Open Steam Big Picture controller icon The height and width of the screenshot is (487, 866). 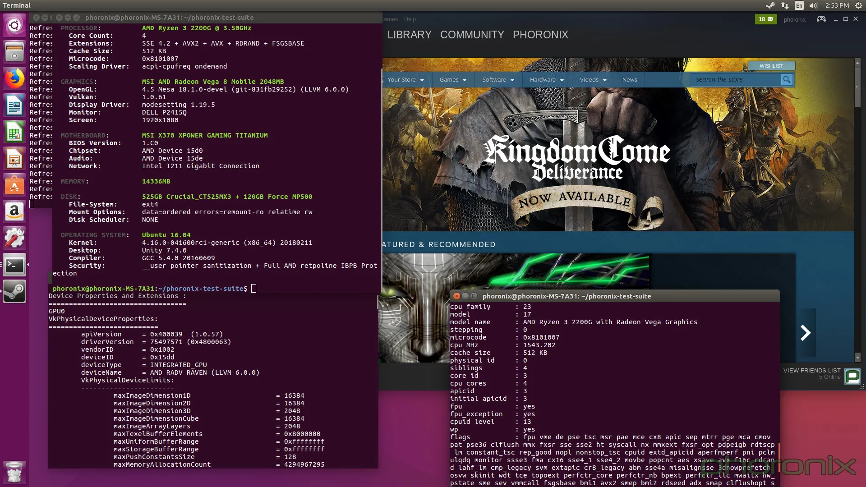tap(821, 19)
